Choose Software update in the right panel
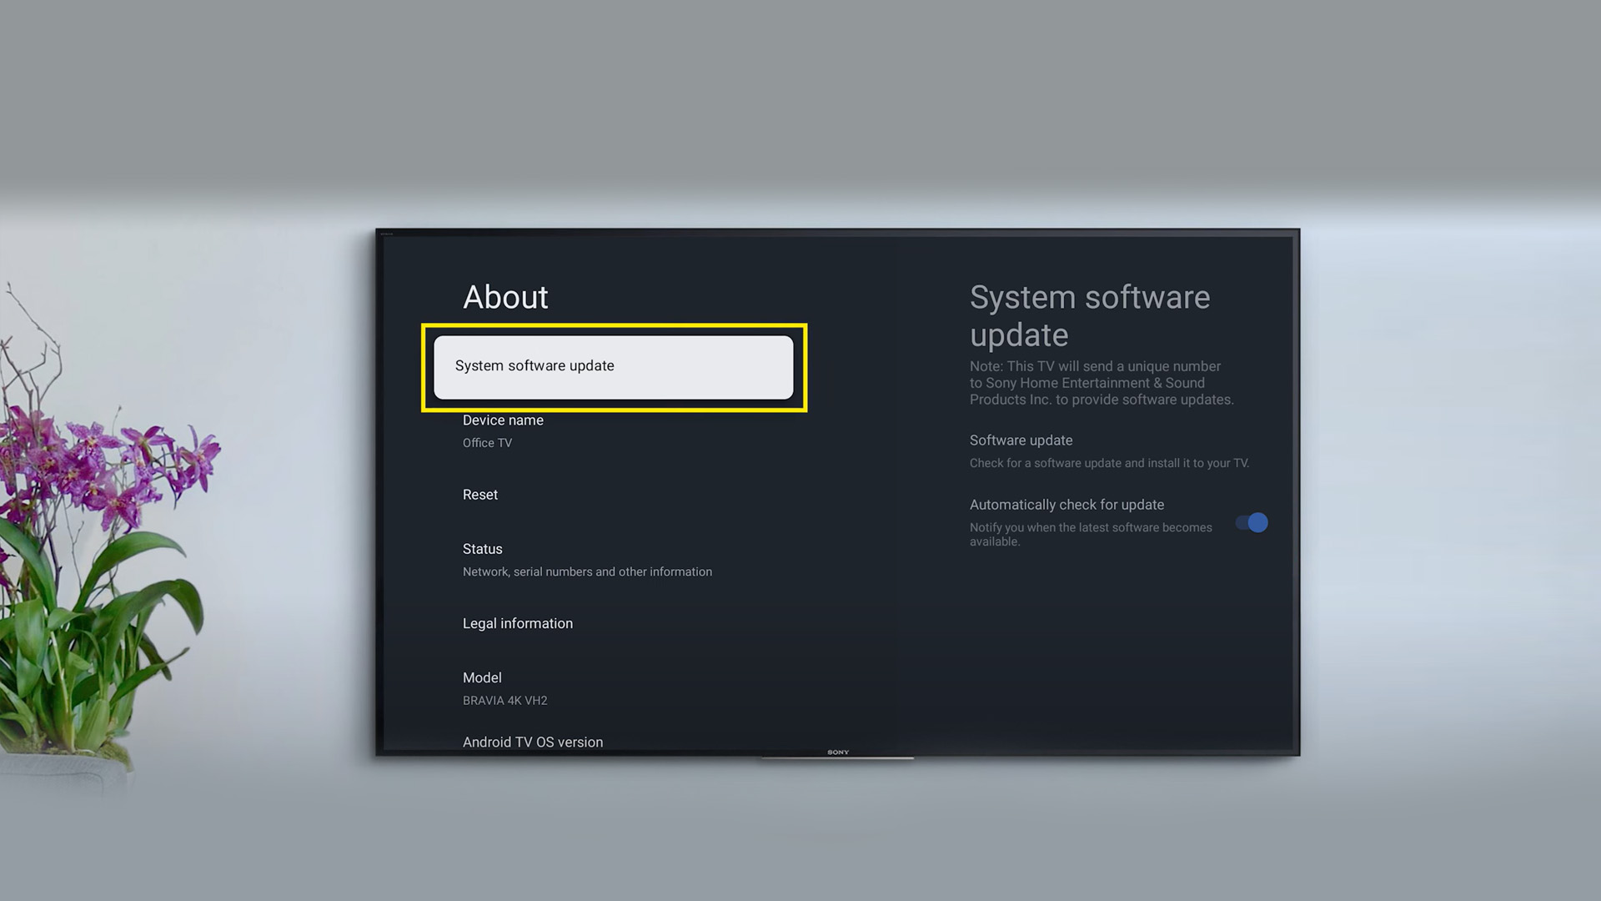This screenshot has height=901, width=1601. 1021,440
